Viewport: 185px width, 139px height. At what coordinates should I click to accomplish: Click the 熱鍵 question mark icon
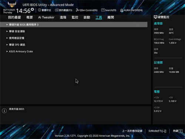pyautogui.click(x=181, y=131)
